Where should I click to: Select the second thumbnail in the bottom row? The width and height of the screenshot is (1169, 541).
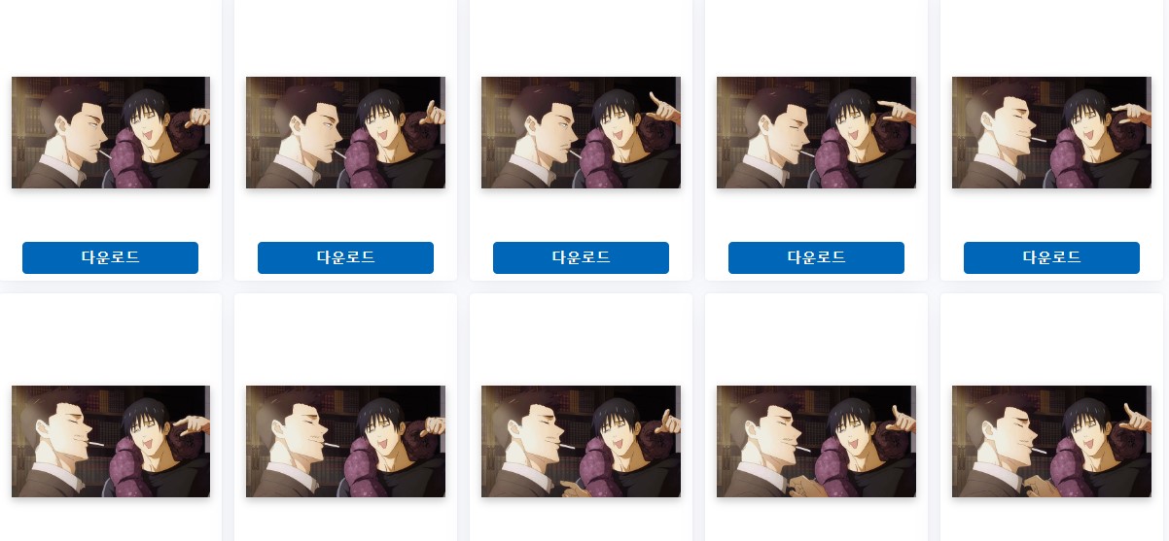click(346, 441)
